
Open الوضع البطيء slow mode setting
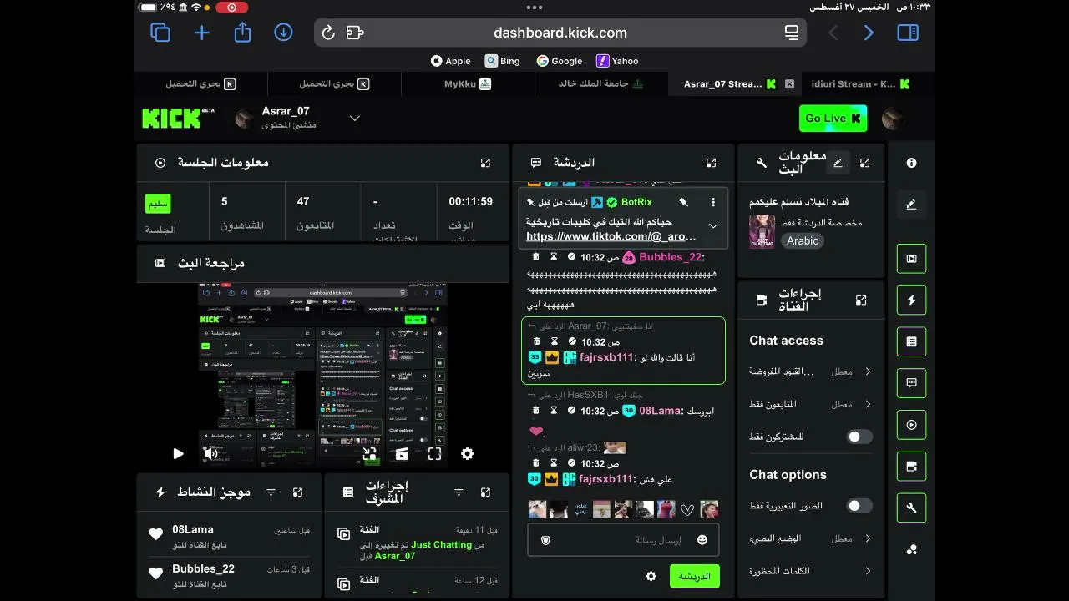point(810,538)
